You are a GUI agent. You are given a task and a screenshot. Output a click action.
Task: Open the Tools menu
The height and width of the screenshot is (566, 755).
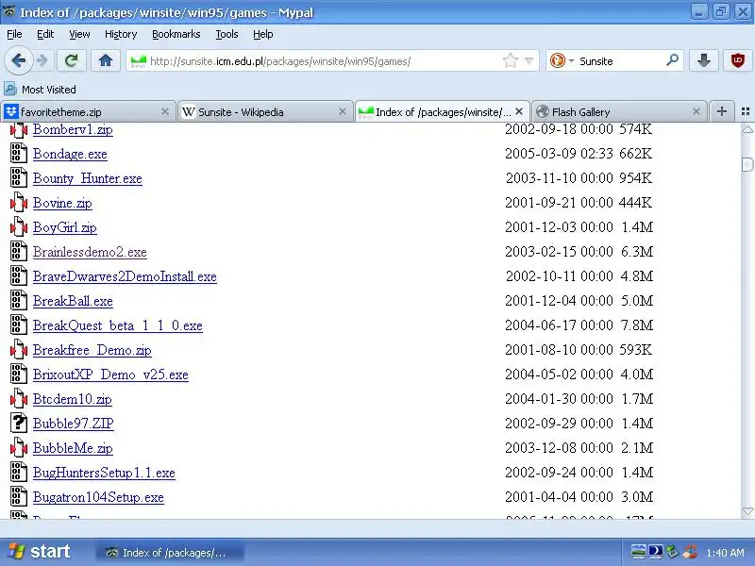tap(226, 34)
